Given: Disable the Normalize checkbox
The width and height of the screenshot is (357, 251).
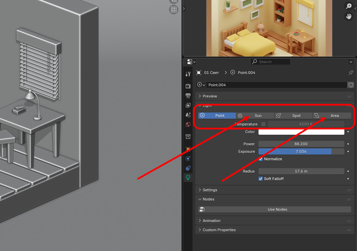Looking at the screenshot, I should pyautogui.click(x=261, y=159).
